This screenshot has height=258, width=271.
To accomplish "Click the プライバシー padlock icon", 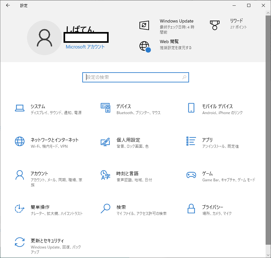I will 191,209.
